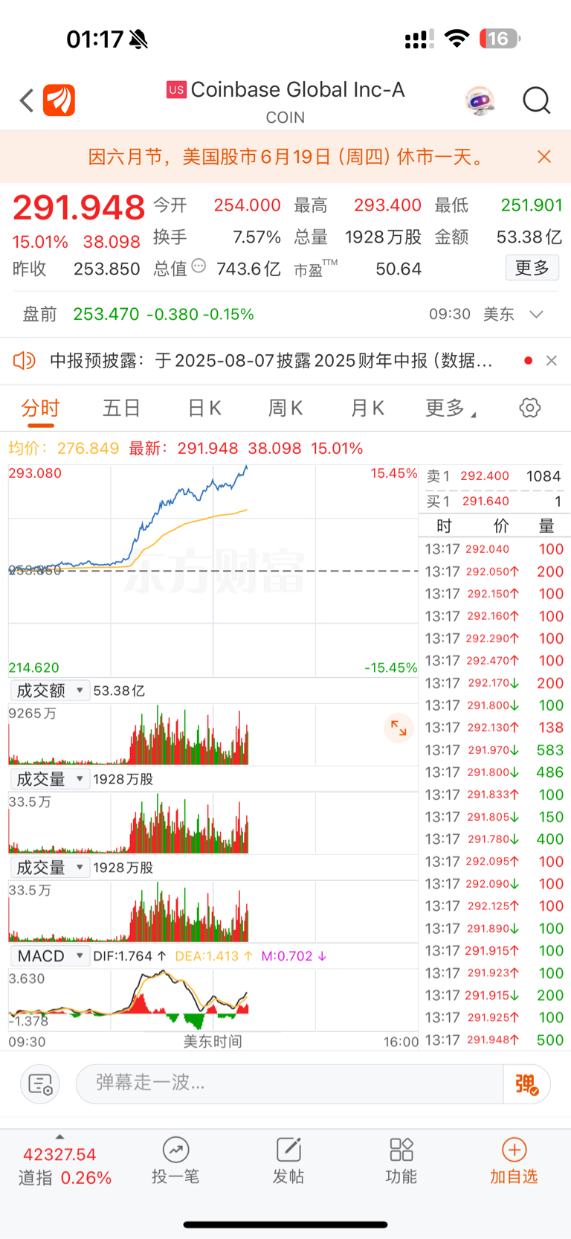Viewport: 571px width, 1239px height.
Task: Open the orange Eastmoney app logo
Action: [59, 100]
